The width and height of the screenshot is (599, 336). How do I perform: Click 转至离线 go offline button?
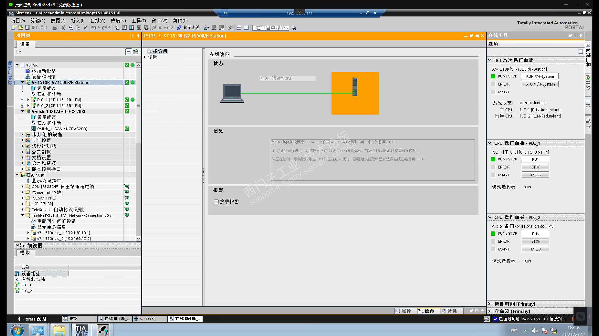coord(188,28)
